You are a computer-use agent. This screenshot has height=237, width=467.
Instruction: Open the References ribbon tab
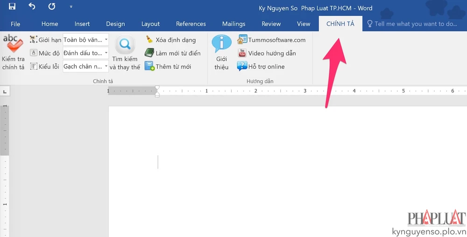click(x=191, y=24)
